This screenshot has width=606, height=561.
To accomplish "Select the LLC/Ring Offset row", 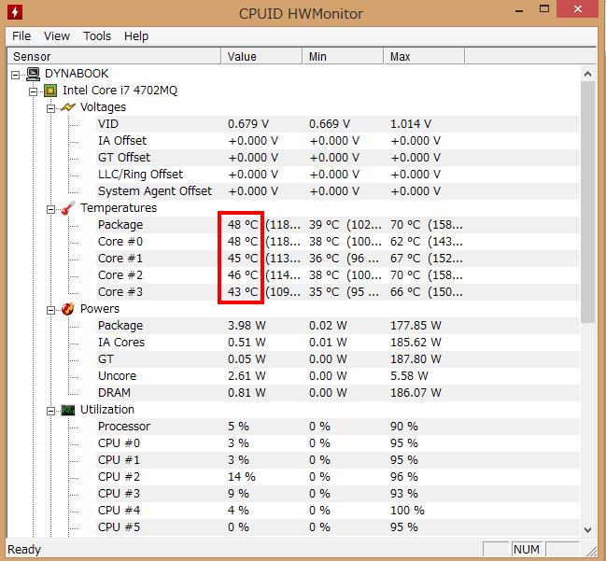I will [x=338, y=175].
